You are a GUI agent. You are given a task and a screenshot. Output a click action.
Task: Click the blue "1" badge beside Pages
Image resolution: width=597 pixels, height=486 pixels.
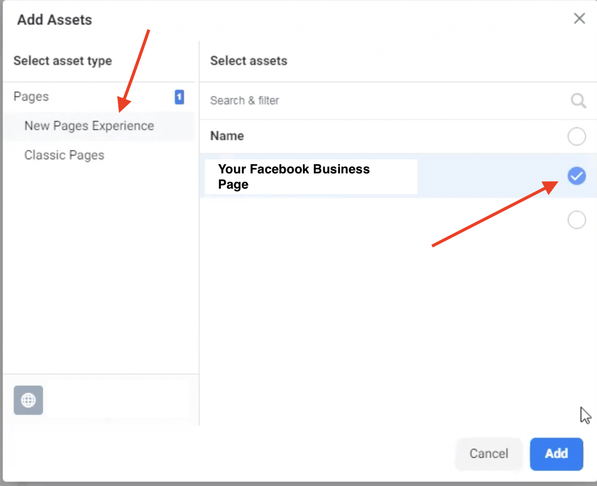tap(178, 96)
